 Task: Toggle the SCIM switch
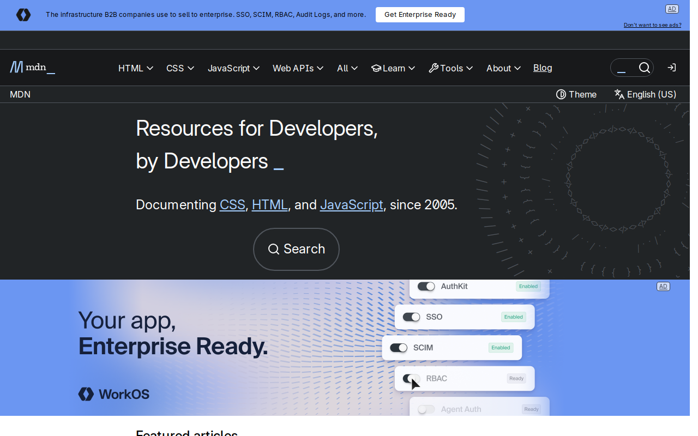tap(399, 348)
